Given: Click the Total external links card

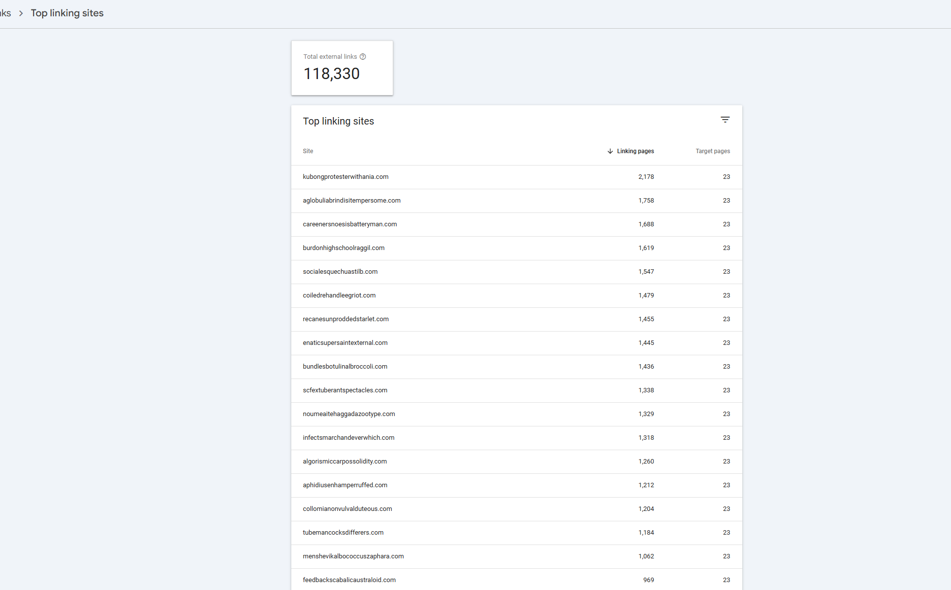Looking at the screenshot, I should point(342,68).
